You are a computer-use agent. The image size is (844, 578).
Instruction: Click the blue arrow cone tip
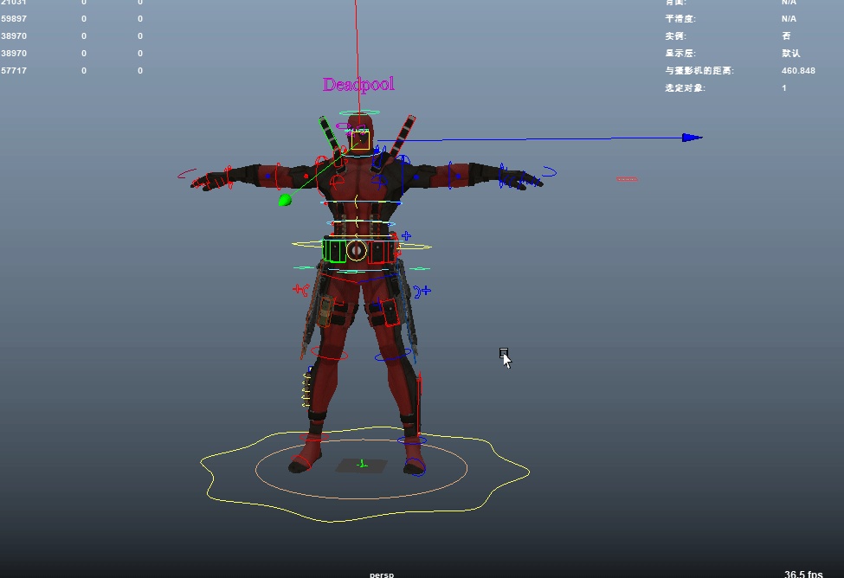[x=693, y=138]
